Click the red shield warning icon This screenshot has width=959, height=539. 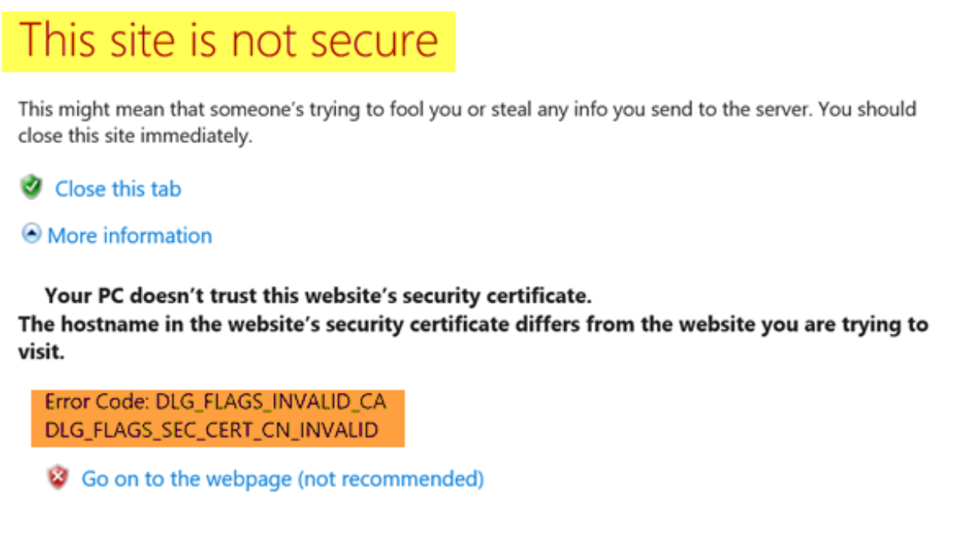58,478
